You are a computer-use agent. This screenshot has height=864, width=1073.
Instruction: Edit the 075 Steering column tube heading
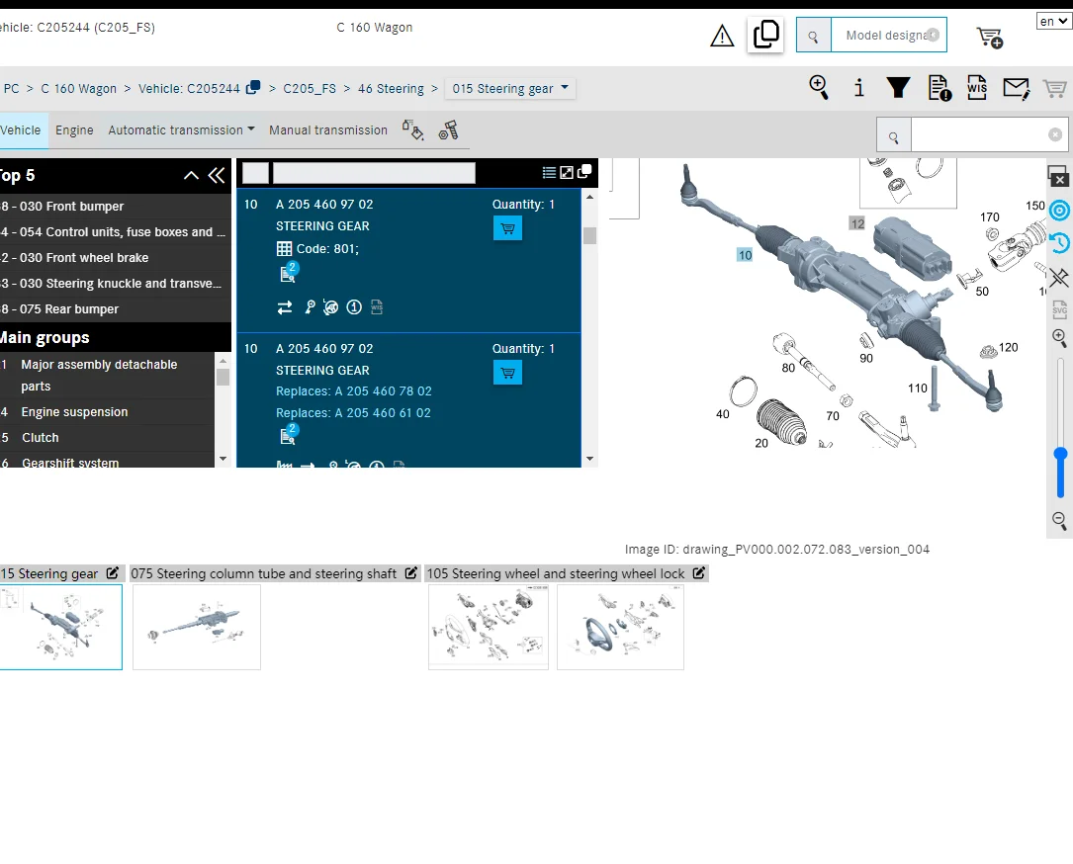pyautogui.click(x=410, y=573)
